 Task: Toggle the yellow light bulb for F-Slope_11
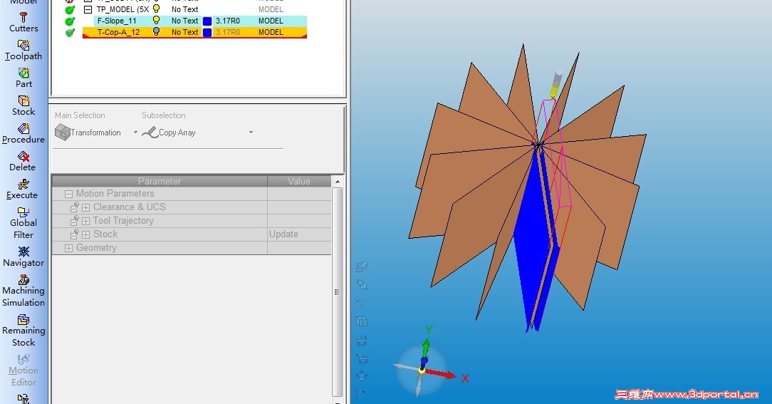click(157, 20)
